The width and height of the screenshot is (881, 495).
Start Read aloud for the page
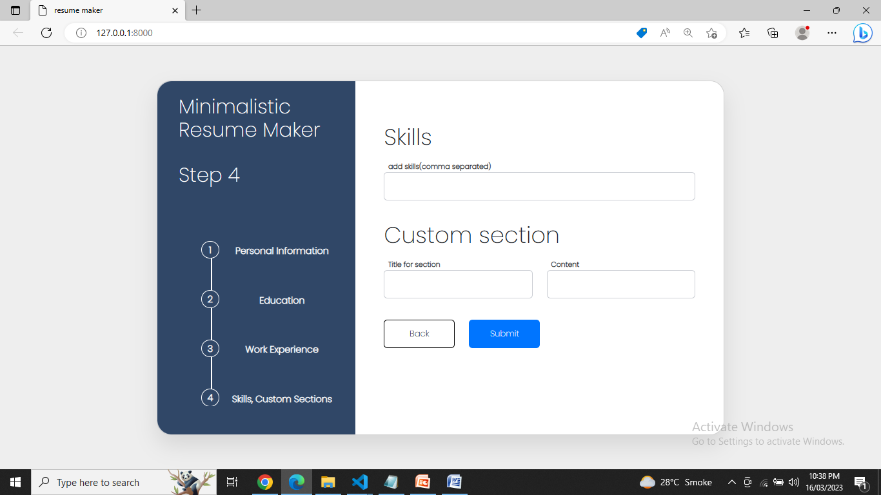664,32
